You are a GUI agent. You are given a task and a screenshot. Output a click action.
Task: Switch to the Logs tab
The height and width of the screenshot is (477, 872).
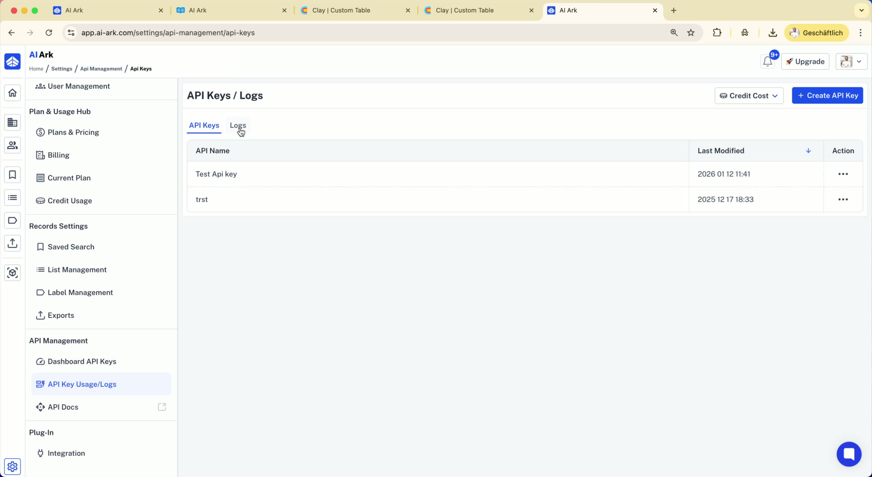[238, 125]
